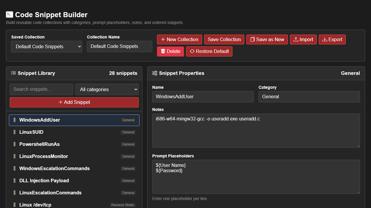Viewport: 371px width, 208px height.
Task: Select the DLL Injection Payload snippet
Action: [x=74, y=181]
